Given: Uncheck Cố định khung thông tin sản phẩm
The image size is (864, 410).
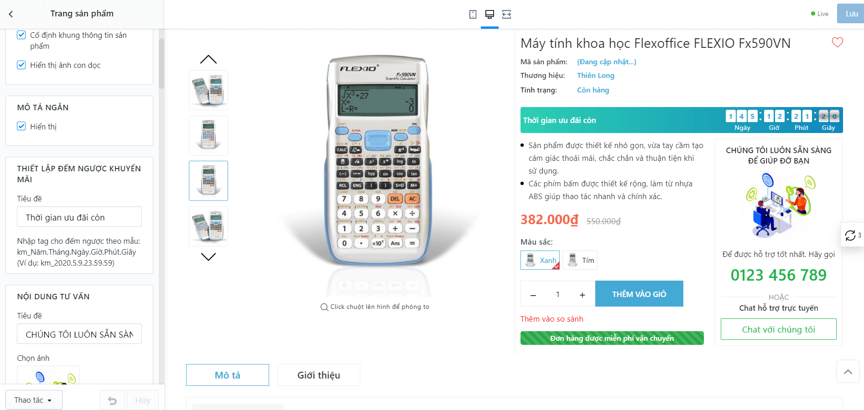Looking at the screenshot, I should point(21,35).
